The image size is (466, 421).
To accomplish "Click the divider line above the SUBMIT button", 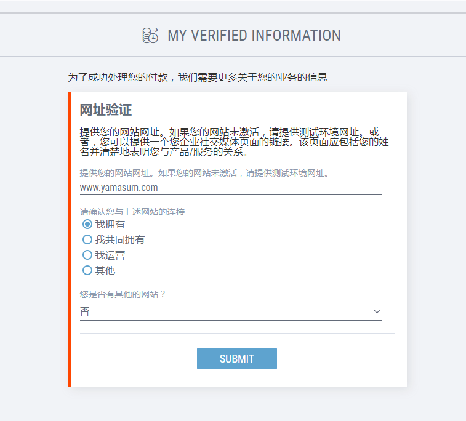I will pyautogui.click(x=237, y=333).
